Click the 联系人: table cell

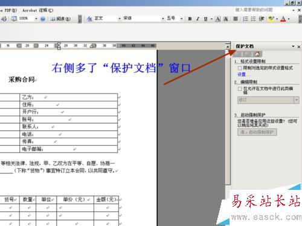(x=68, y=127)
